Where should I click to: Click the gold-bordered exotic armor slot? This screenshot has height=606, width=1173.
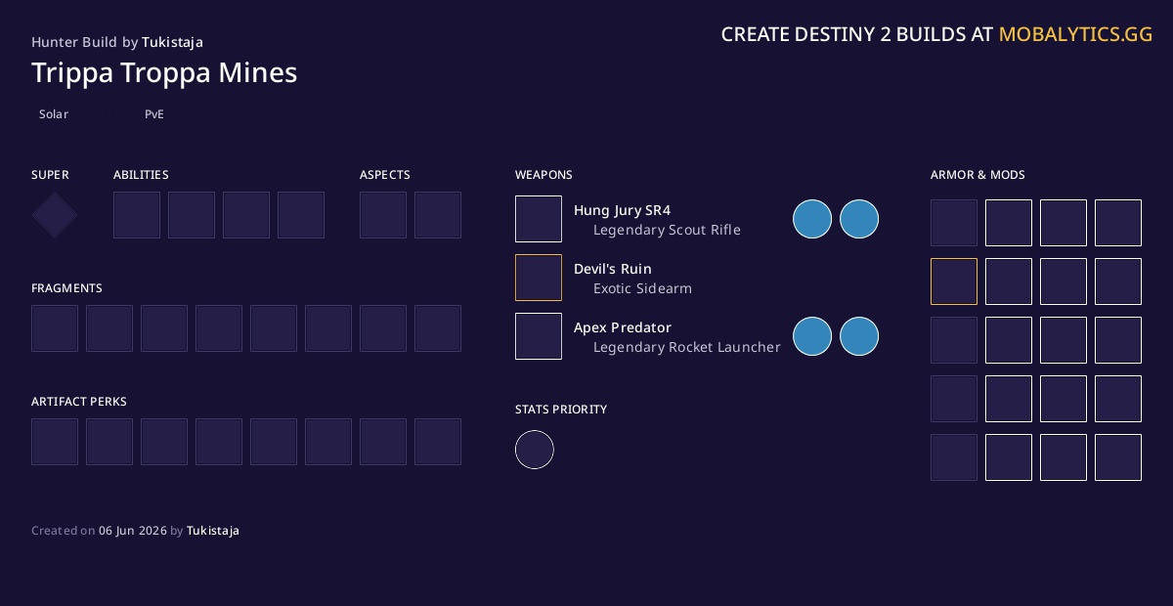point(954,281)
